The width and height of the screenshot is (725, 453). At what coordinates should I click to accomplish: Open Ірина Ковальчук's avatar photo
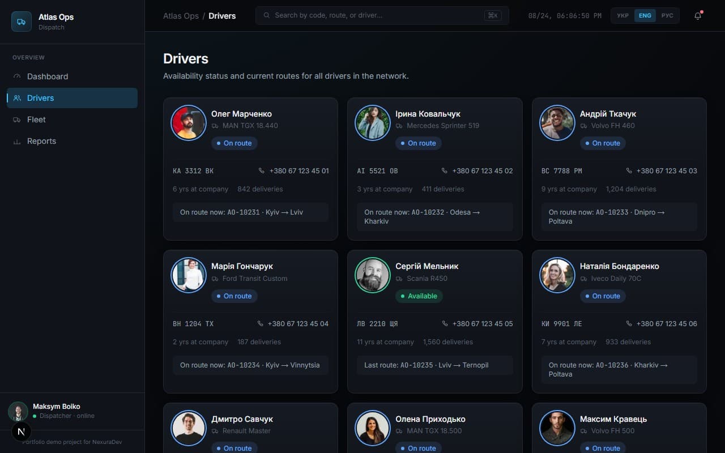tap(373, 122)
